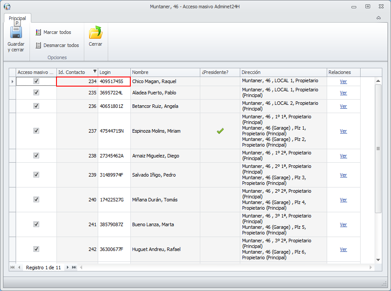Click the vertical scrollbar down arrow
Image resolution: width=391 pixels, height=291 pixels.
tap(378, 260)
